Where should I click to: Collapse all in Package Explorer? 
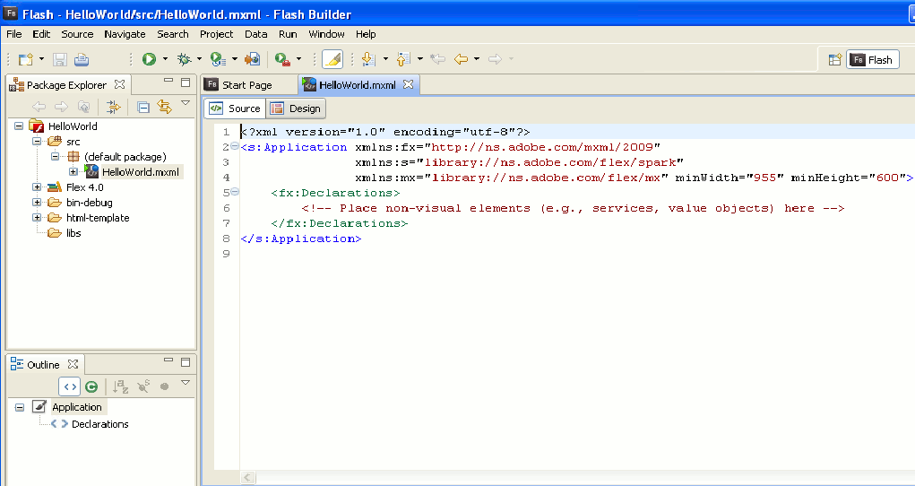pyautogui.click(x=143, y=107)
